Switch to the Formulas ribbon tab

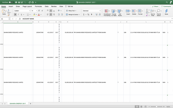point(38,6)
